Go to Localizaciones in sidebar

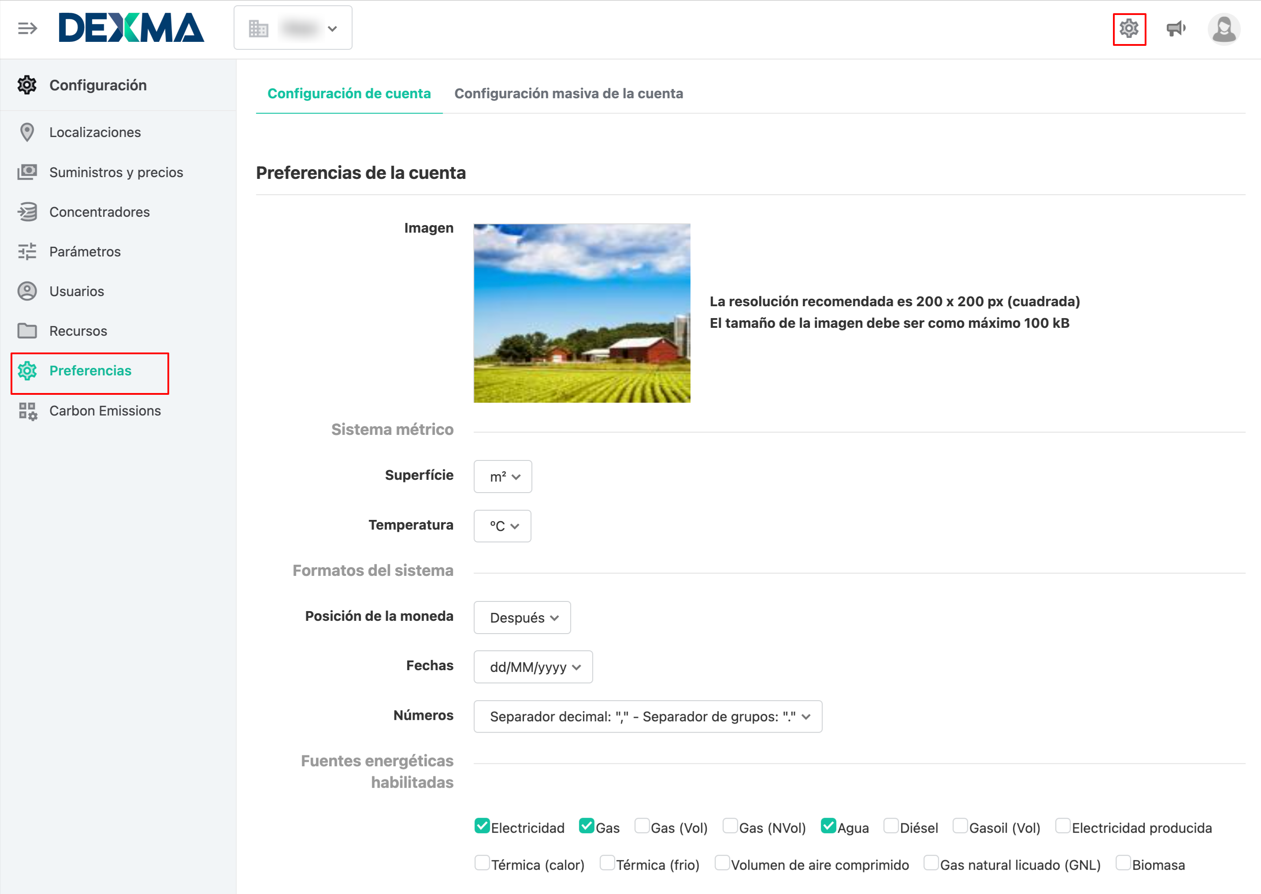coord(95,132)
